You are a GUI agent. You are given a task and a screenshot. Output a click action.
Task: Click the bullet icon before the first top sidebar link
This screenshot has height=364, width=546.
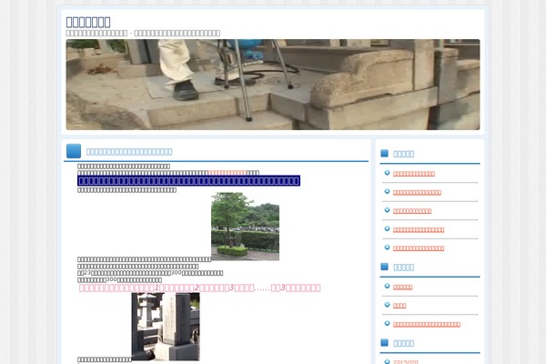tap(387, 173)
